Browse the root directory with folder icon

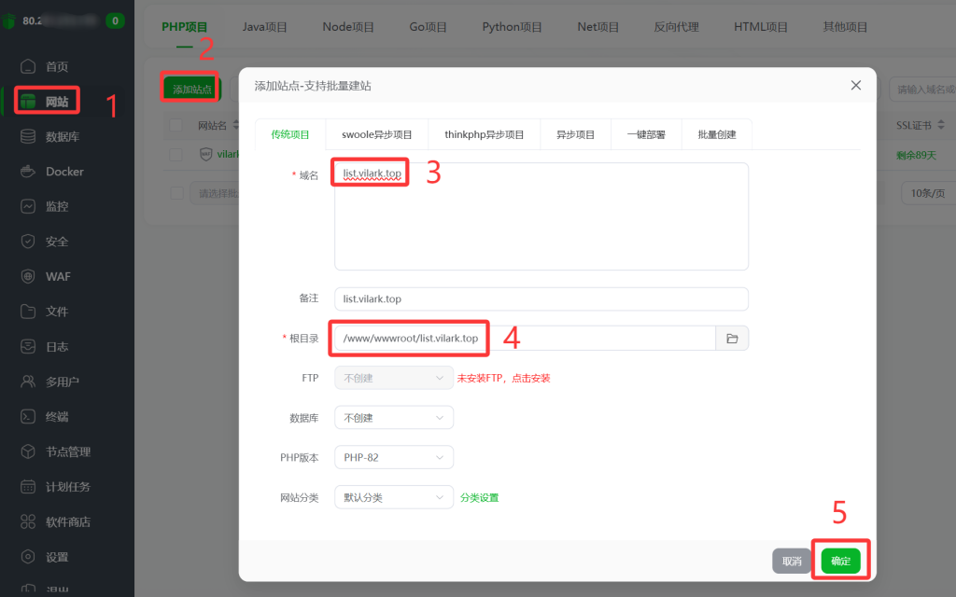pos(734,338)
